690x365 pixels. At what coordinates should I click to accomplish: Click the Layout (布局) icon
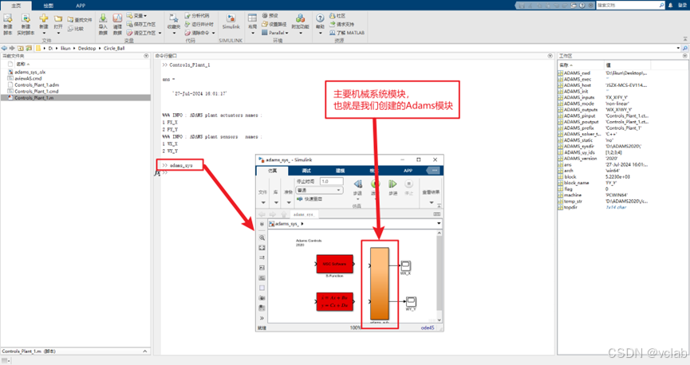(x=252, y=18)
